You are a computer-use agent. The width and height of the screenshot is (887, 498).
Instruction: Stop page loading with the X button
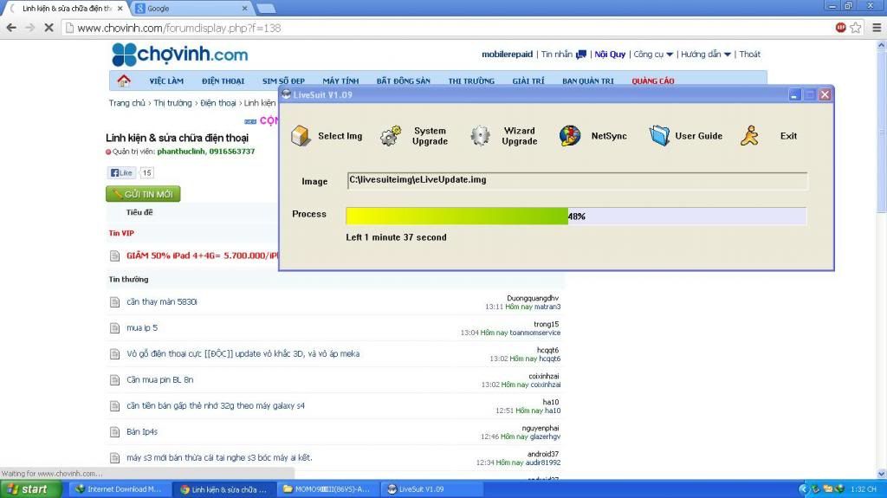click(x=49, y=28)
